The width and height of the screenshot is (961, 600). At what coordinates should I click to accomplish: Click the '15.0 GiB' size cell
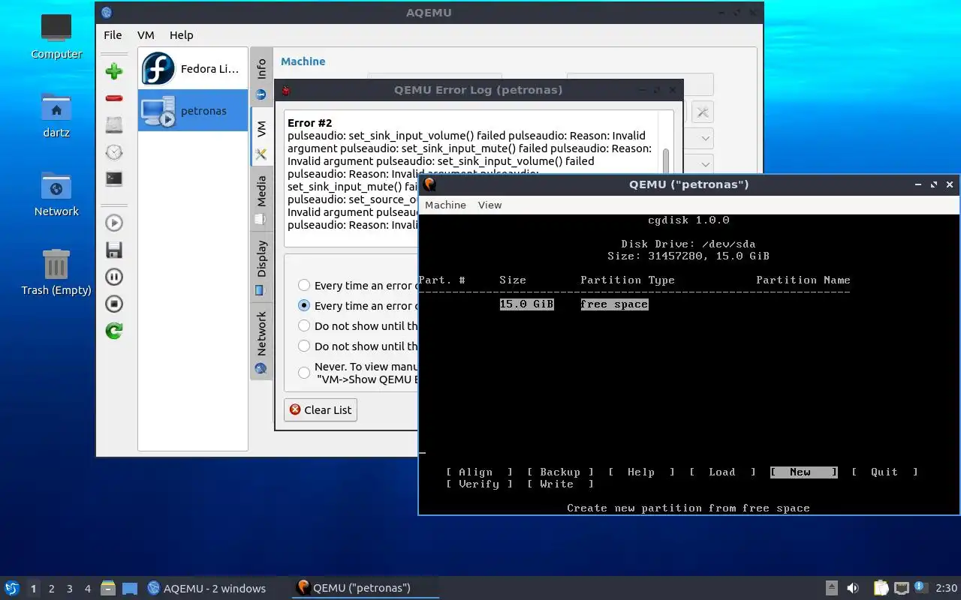pos(526,304)
